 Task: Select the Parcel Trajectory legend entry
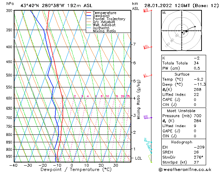click(106, 19)
